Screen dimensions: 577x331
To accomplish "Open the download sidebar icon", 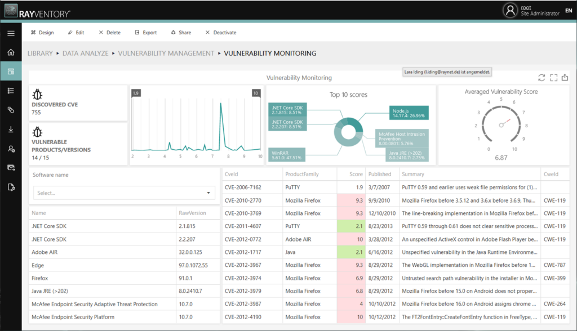I will click(x=11, y=129).
